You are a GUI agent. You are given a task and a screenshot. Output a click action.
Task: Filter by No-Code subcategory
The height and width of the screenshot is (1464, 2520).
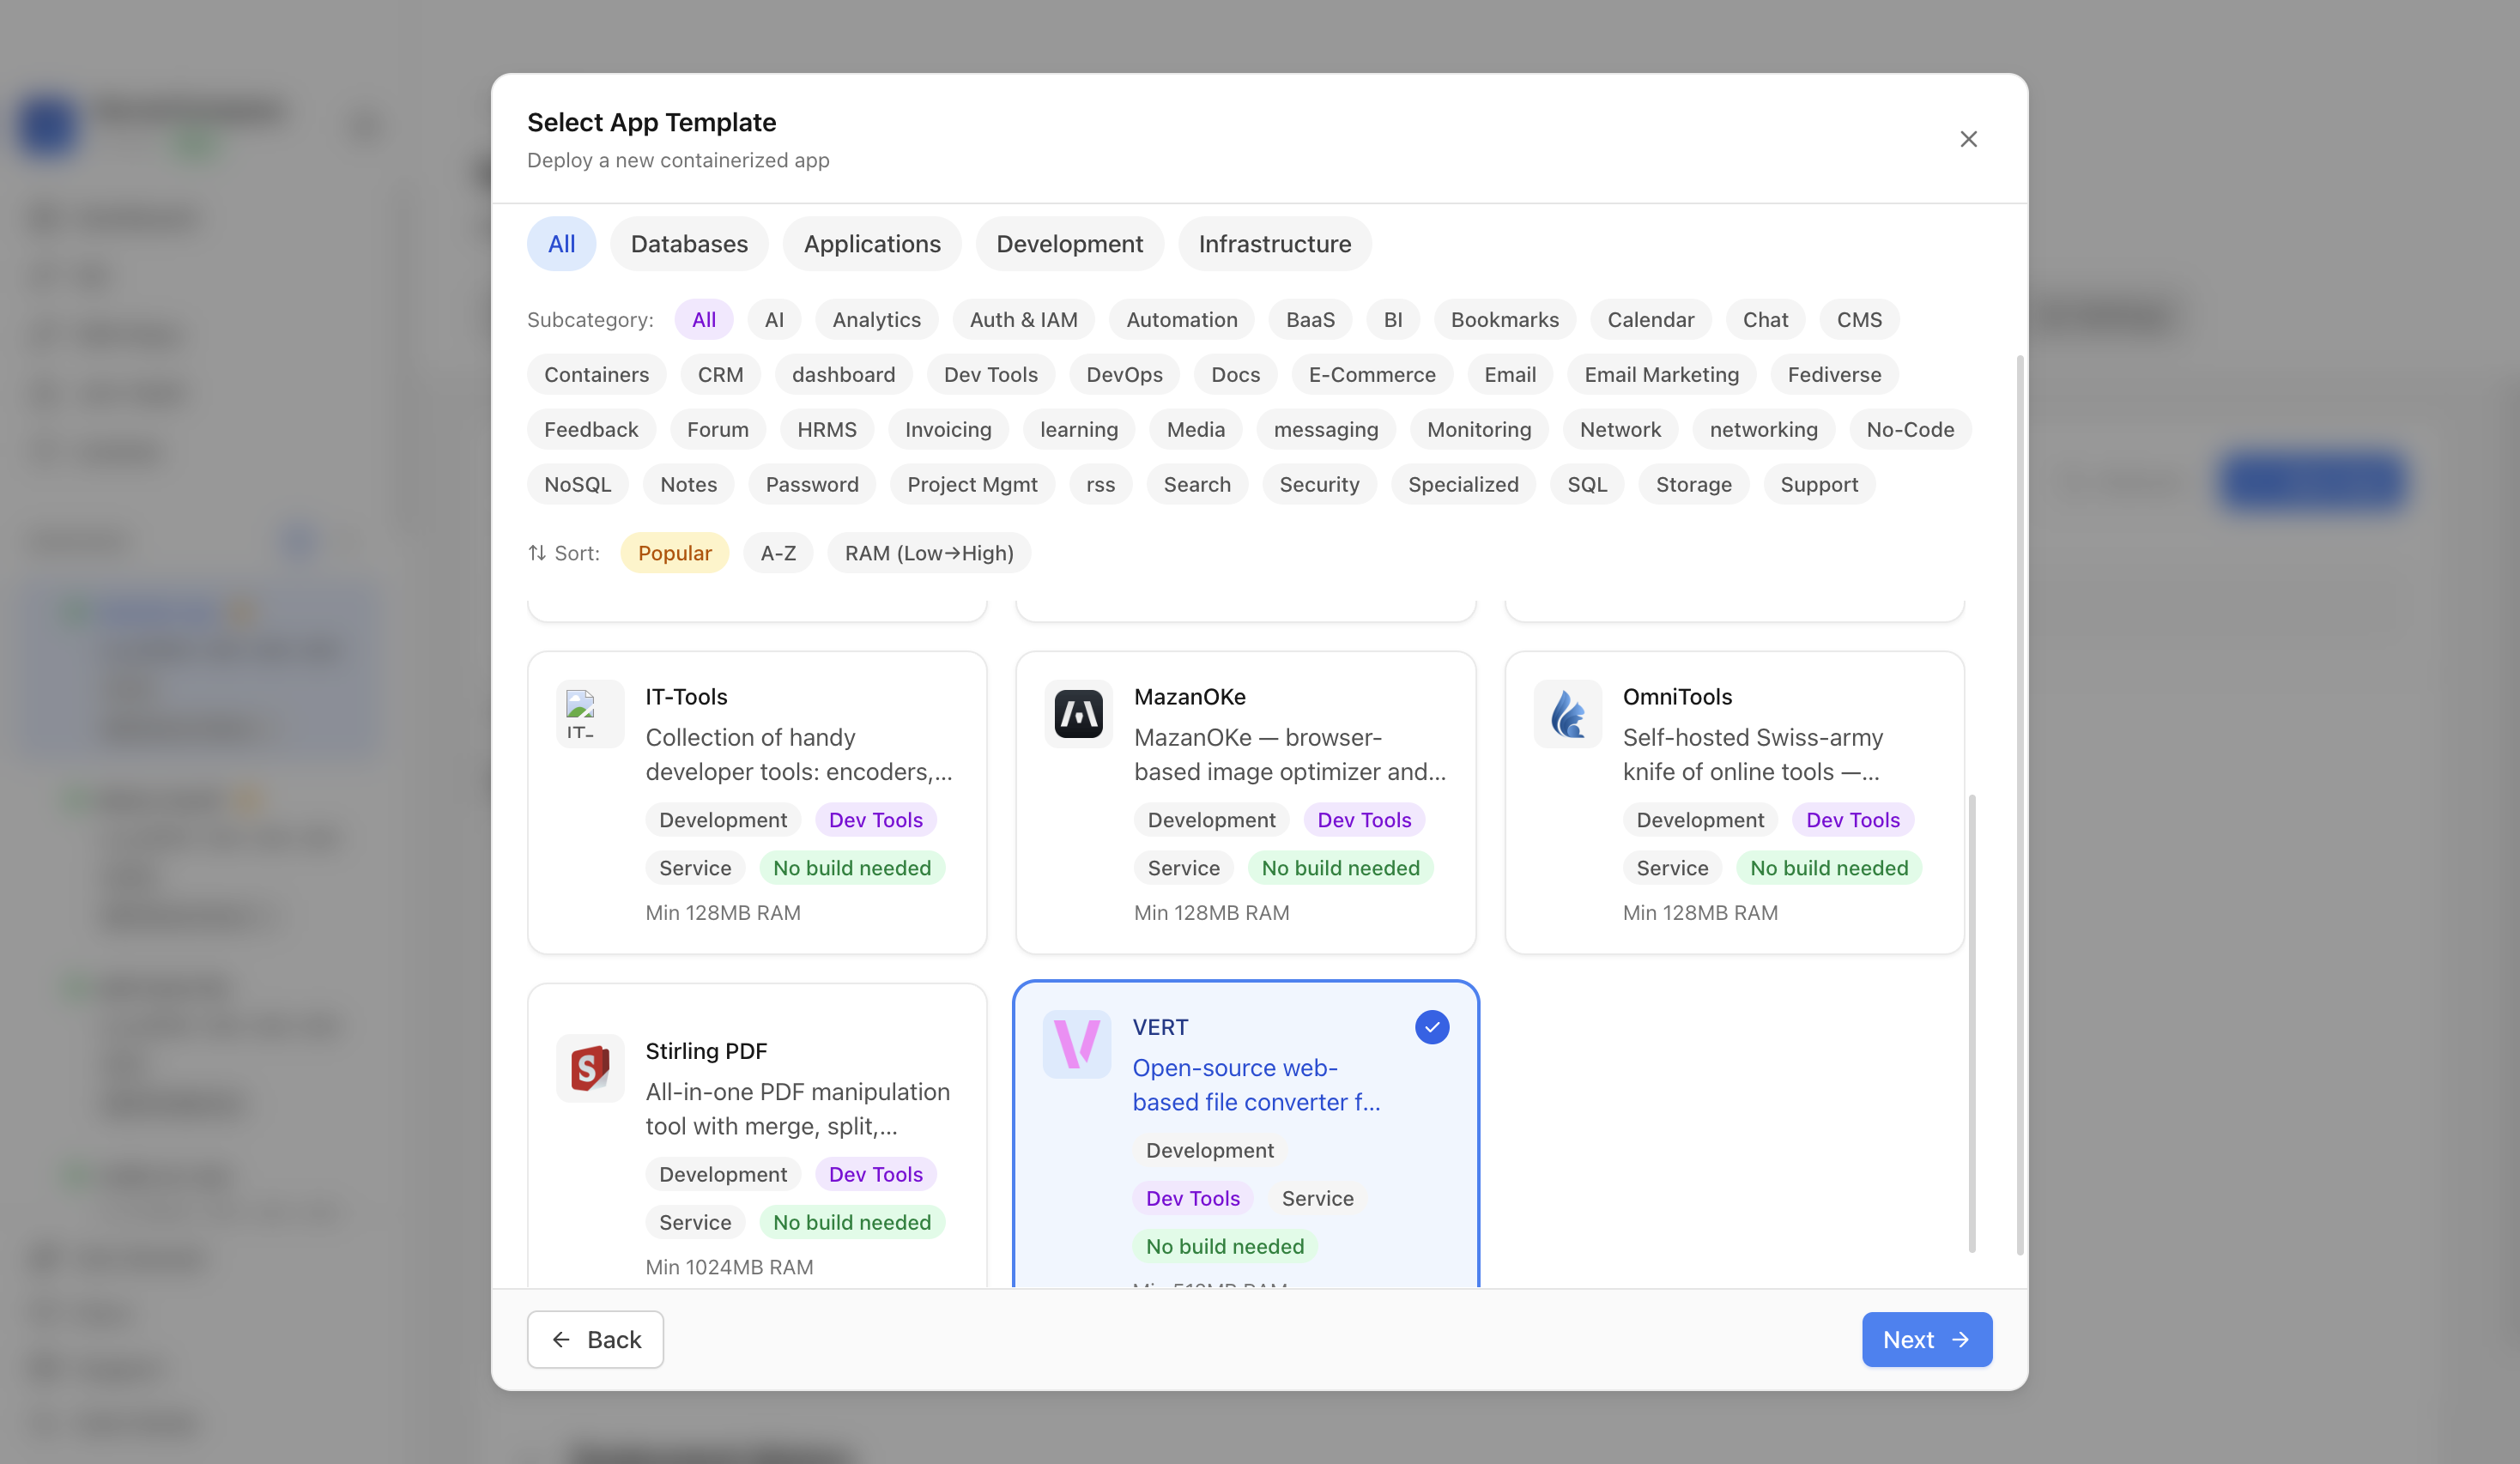click(x=1910, y=430)
